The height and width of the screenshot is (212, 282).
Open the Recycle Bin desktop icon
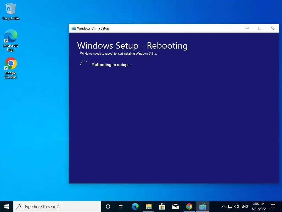[11, 11]
